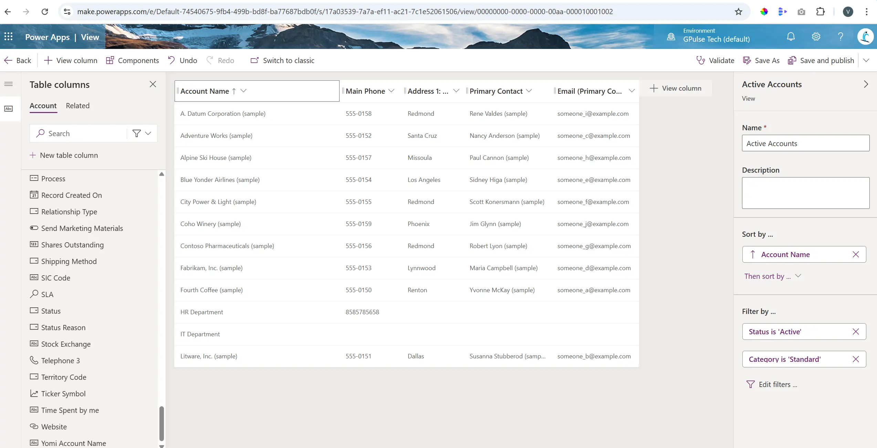Click the Undo icon in the toolbar
877x448 pixels.
pos(171,60)
